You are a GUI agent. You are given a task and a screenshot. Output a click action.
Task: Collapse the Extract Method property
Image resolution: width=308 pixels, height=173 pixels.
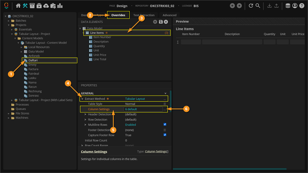click(x=82, y=99)
